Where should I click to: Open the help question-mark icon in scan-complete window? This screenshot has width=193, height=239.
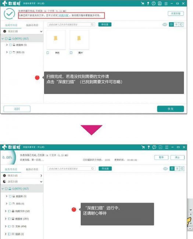(154, 3)
